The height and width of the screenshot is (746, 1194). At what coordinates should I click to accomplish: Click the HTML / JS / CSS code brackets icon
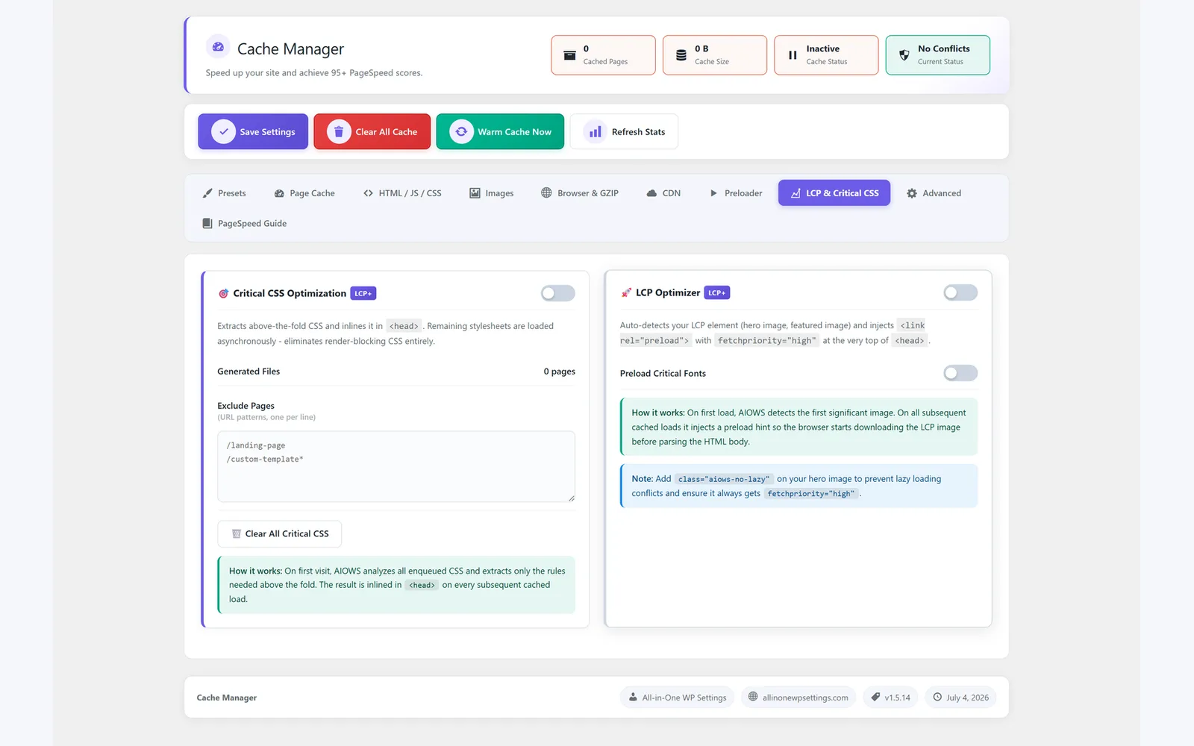(x=368, y=193)
